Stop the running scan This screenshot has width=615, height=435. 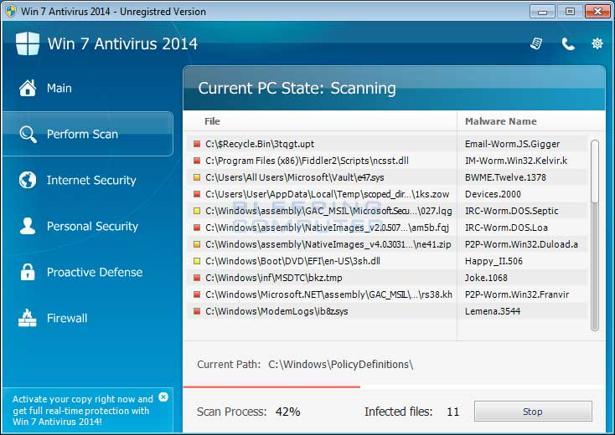(x=533, y=411)
